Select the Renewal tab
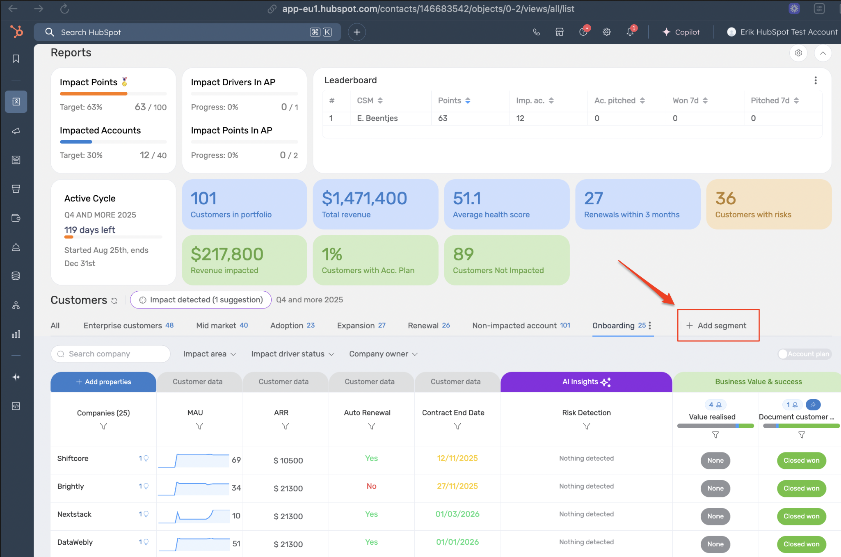Screen dimensions: 841x557 click(x=429, y=326)
